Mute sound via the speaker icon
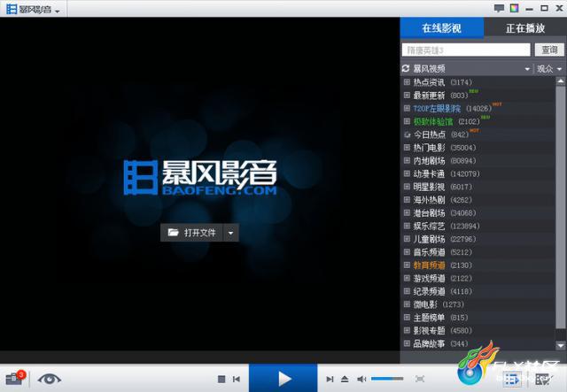567x392 pixels. tap(361, 379)
